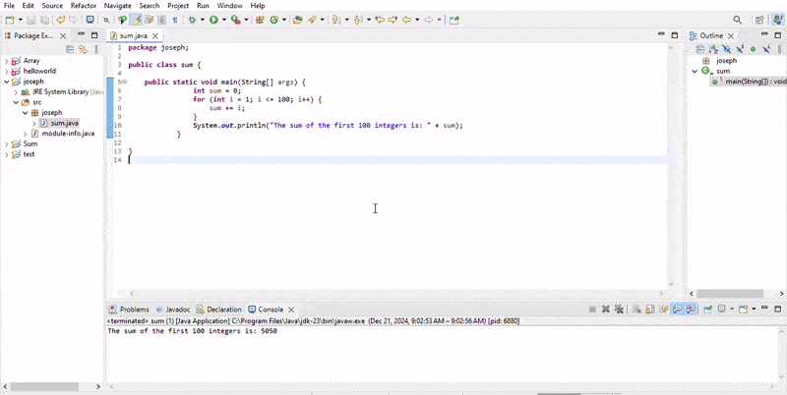
Task: Open the Source menu
Action: [52, 6]
